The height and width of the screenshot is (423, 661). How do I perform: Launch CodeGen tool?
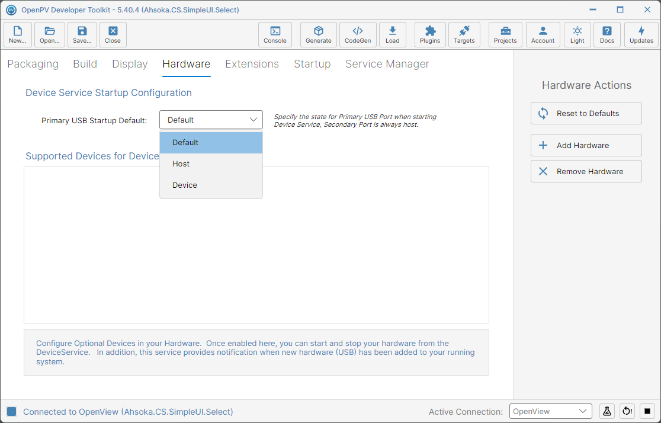[358, 34]
